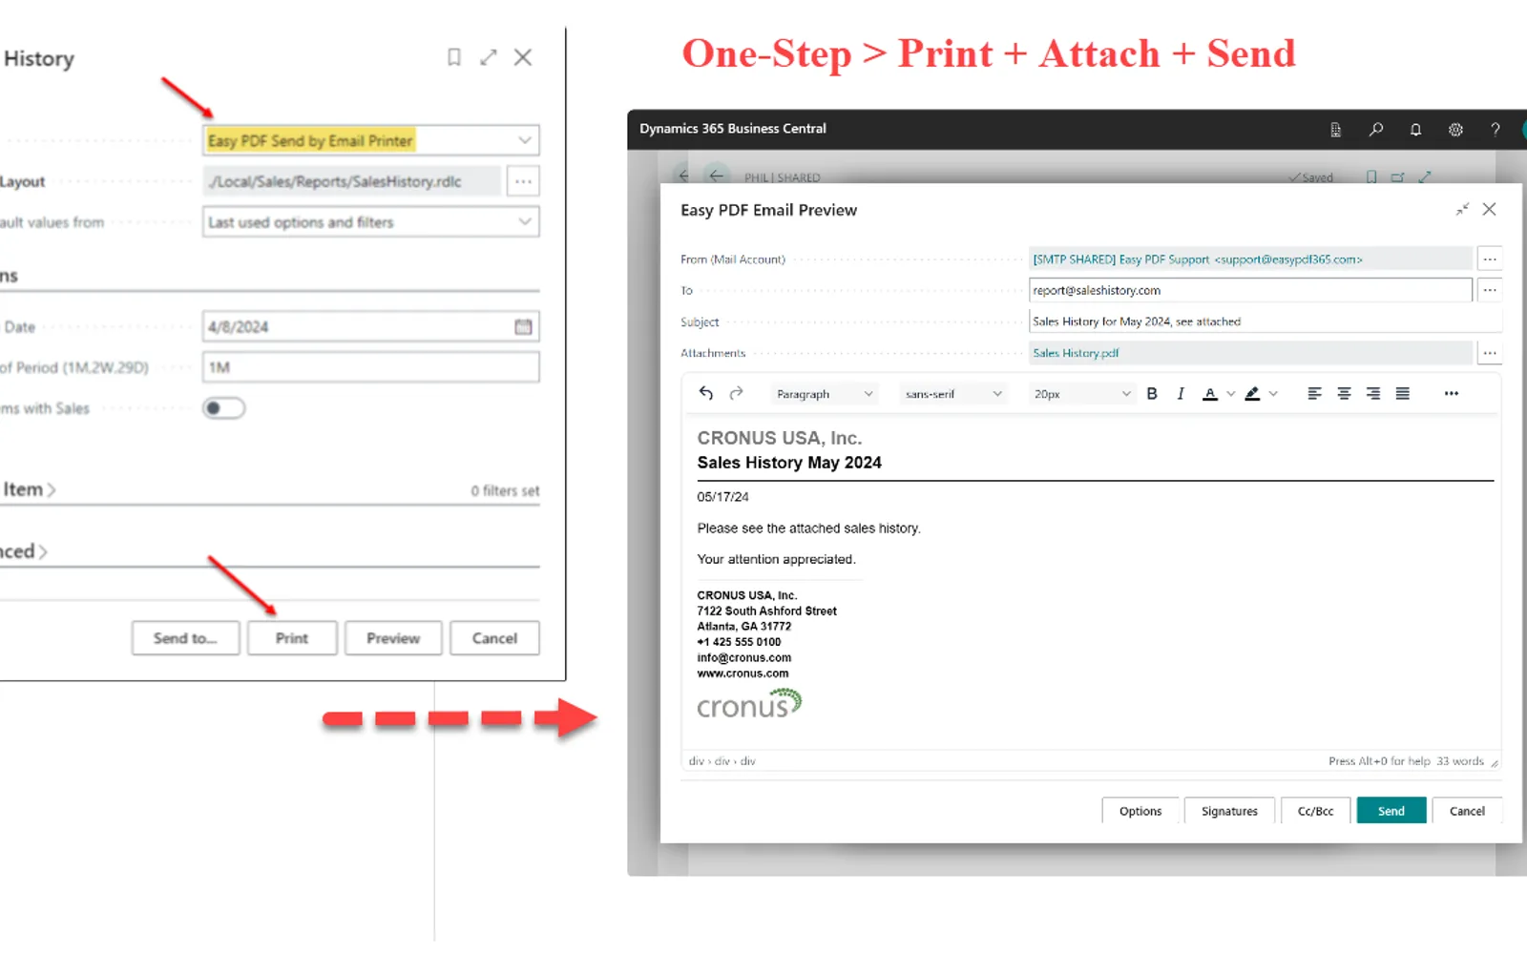Click the Preview button in History dialog
The width and height of the screenshot is (1527, 954).
tap(393, 638)
